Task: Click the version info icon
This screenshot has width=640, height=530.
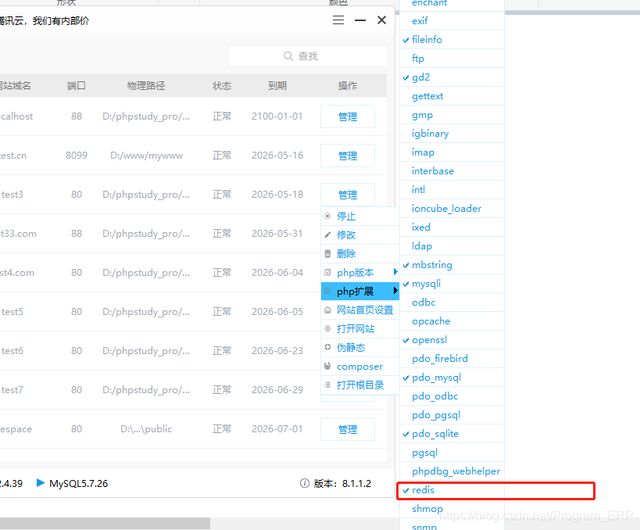Action: (x=305, y=483)
